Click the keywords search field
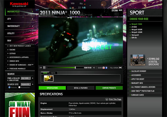 tap(26, 84)
